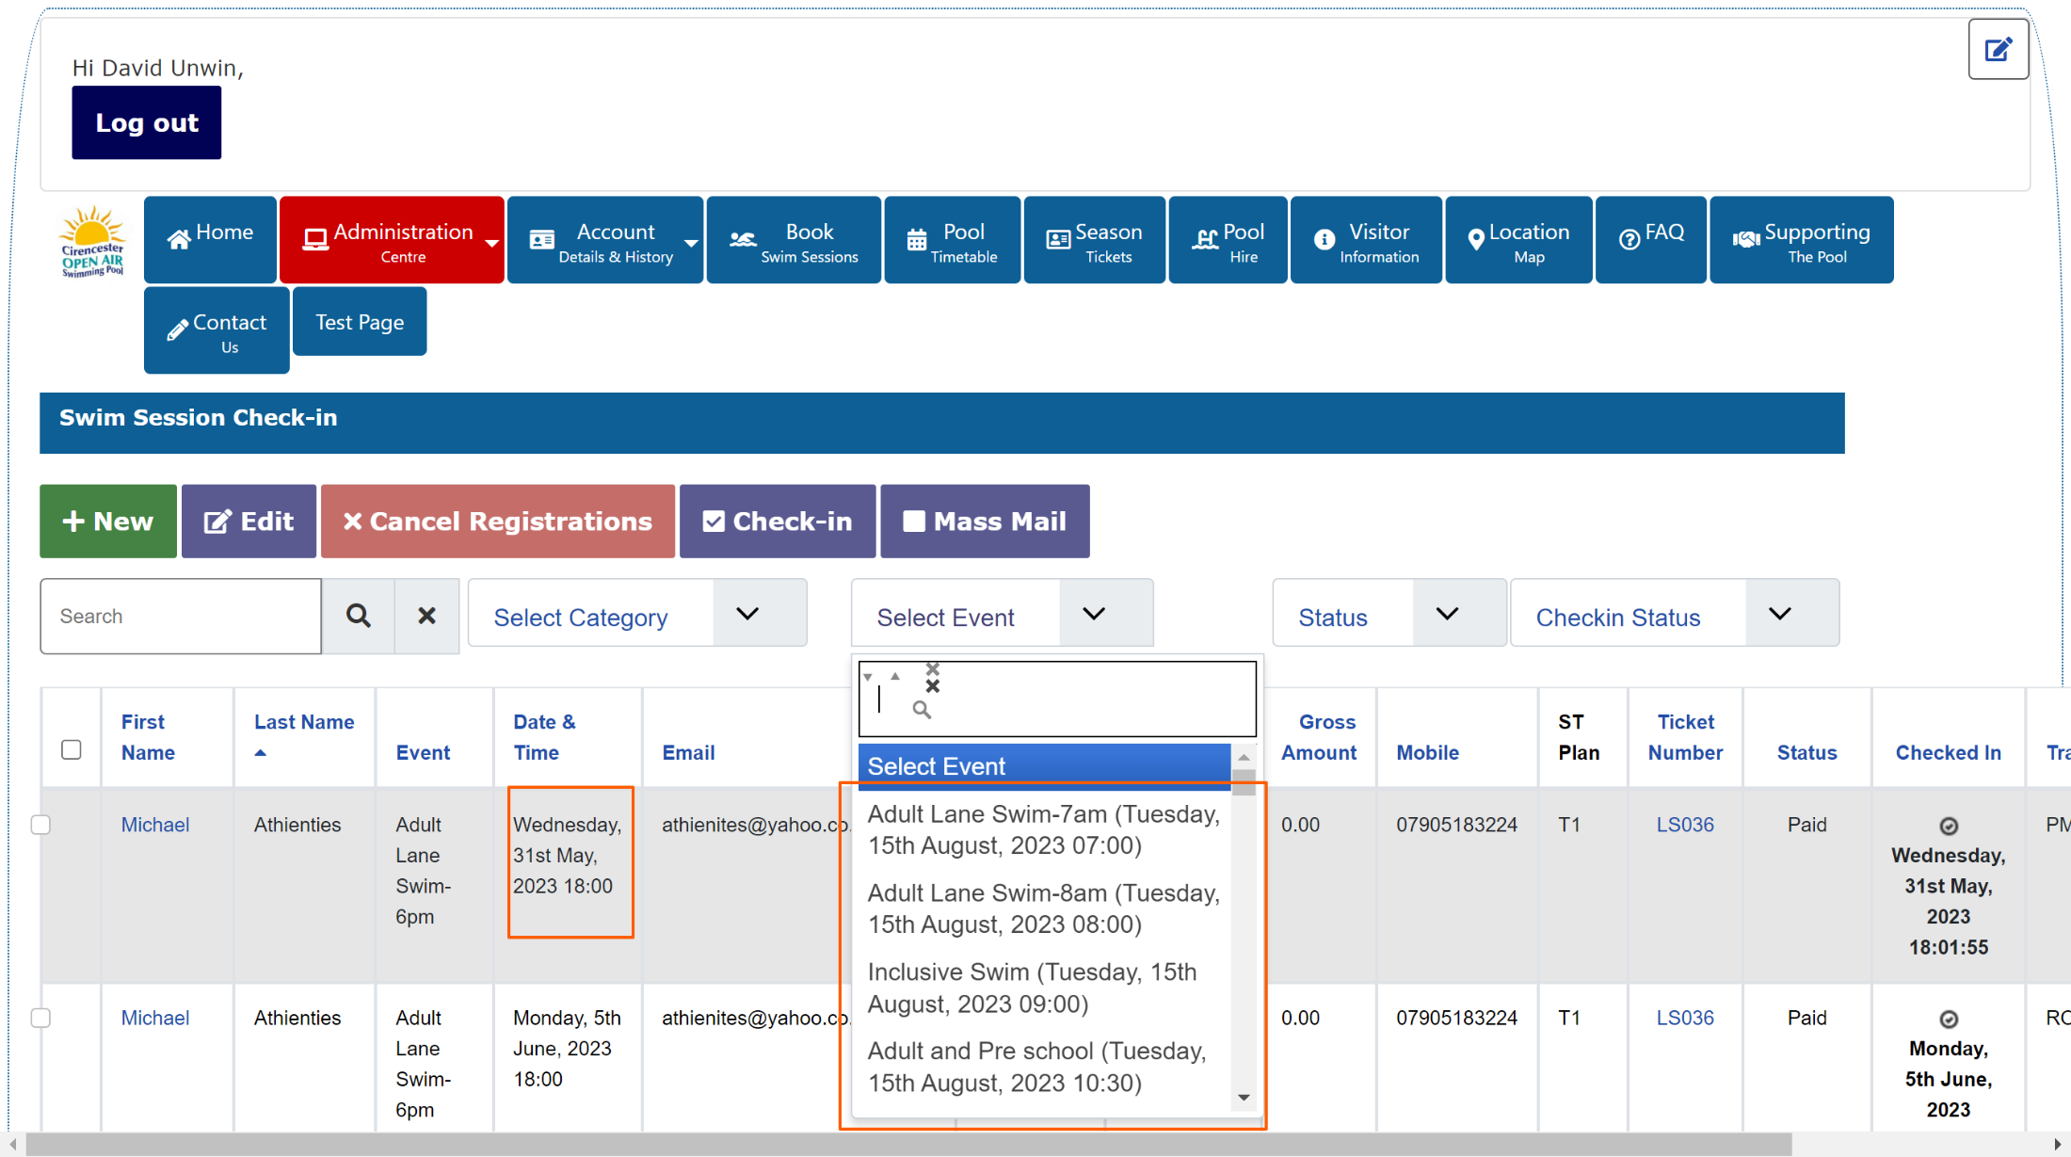This screenshot has width=2071, height=1157.
Task: Click the search magnifier button
Action: (358, 616)
